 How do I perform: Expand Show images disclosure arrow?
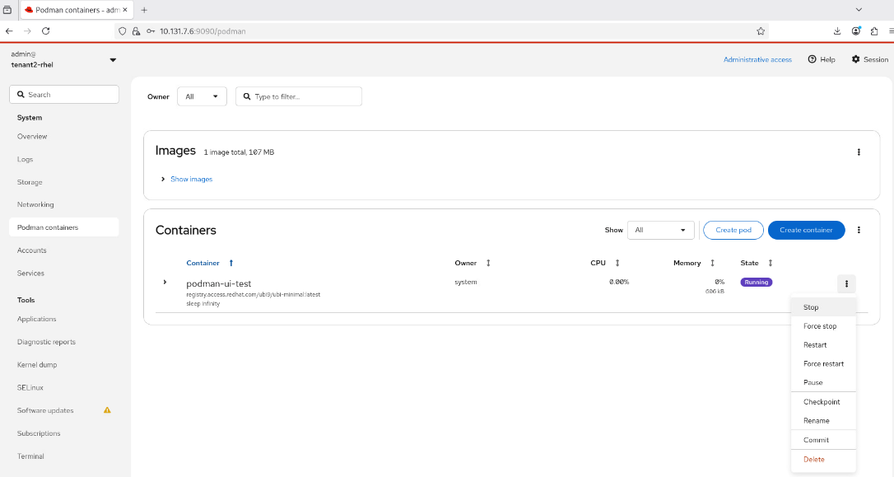(163, 179)
